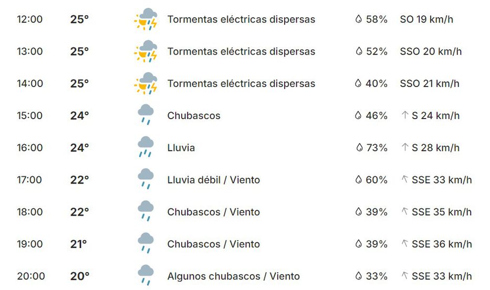The height and width of the screenshot is (290, 490).
Task: Click the showers icon at 18:00
Action: pyautogui.click(x=145, y=211)
